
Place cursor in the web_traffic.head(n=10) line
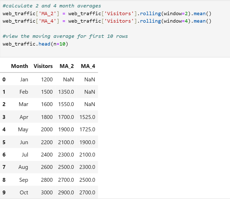coord(35,44)
